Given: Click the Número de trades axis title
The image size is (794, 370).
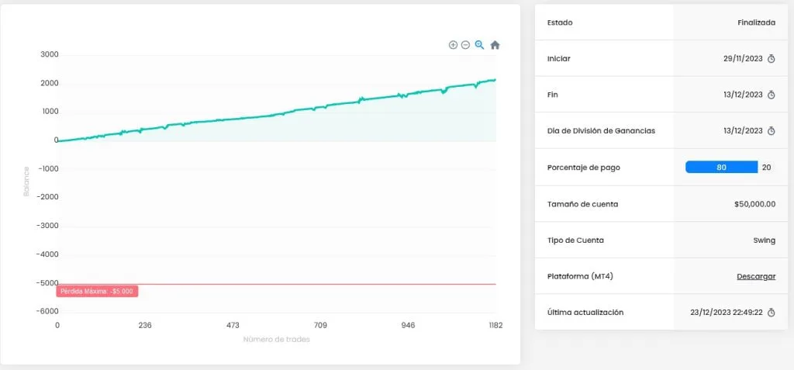Looking at the screenshot, I should coord(277,340).
